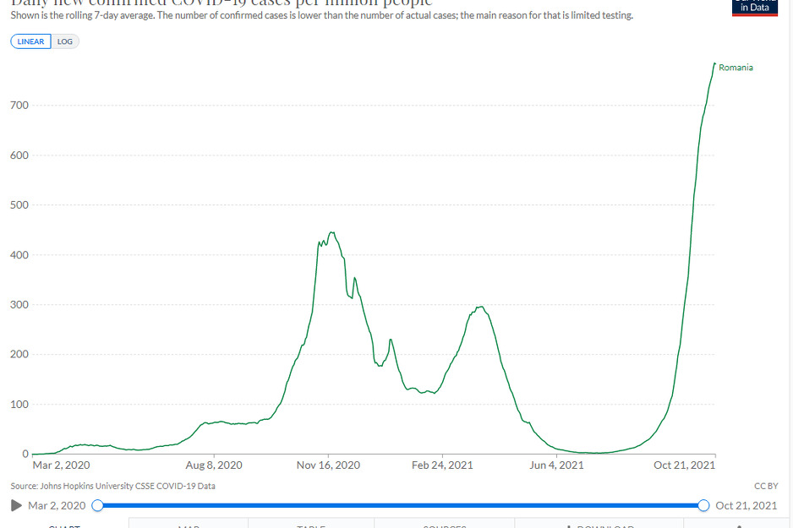This screenshot has height=528, width=793.
Task: Click the Feb 24, 2021 x-axis label
Action: [442, 465]
